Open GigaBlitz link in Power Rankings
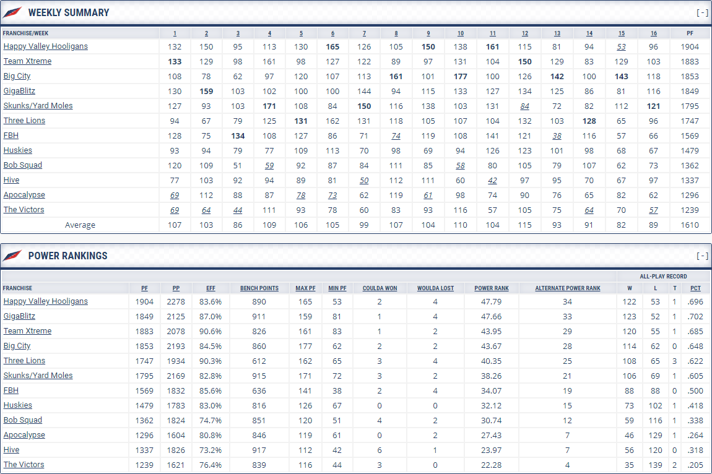 (x=19, y=316)
